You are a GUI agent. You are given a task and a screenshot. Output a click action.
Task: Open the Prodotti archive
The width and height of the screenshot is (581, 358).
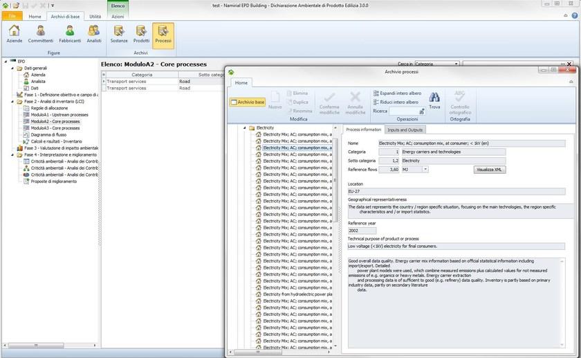coord(141,34)
